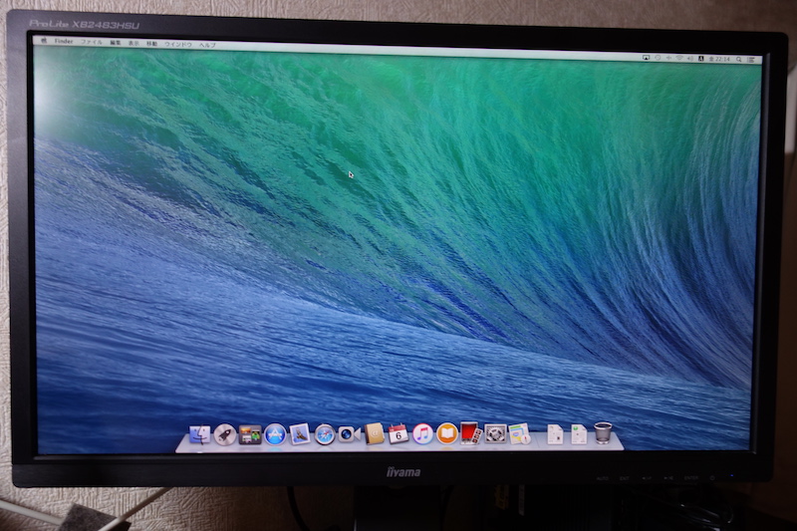The width and height of the screenshot is (797, 531).
Task: Open Time Machine menu bar icon
Action: pos(658,58)
